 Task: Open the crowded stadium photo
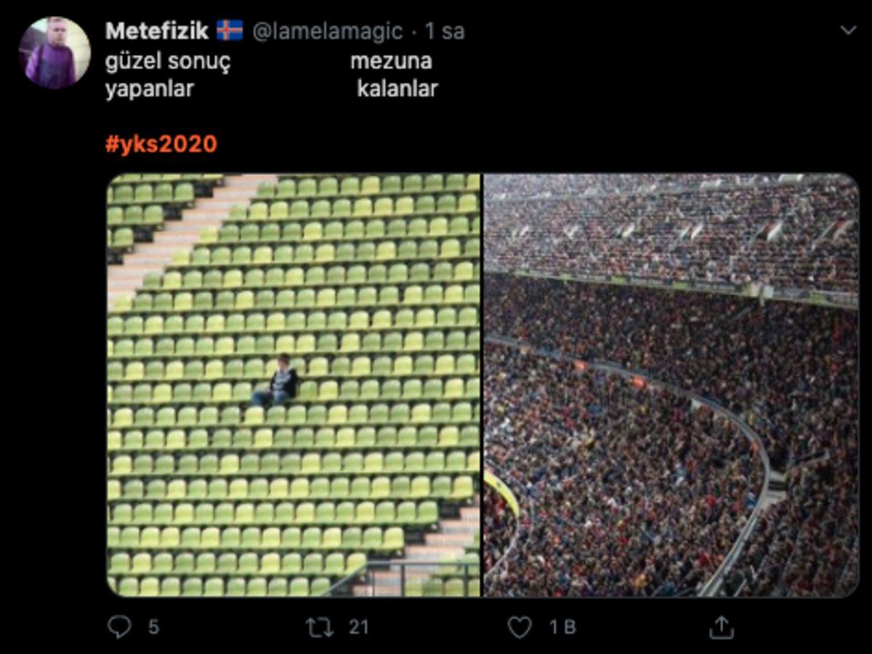(671, 385)
